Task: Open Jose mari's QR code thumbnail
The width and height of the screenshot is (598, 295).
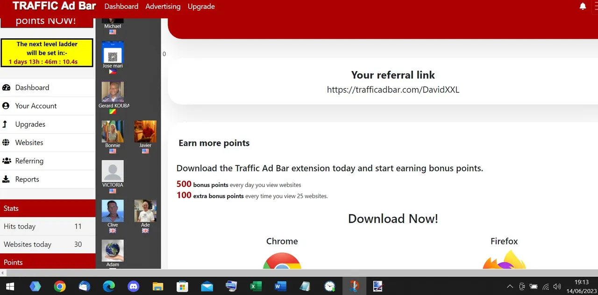Action: [x=113, y=52]
